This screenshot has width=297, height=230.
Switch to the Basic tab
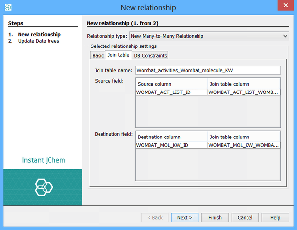click(x=98, y=55)
